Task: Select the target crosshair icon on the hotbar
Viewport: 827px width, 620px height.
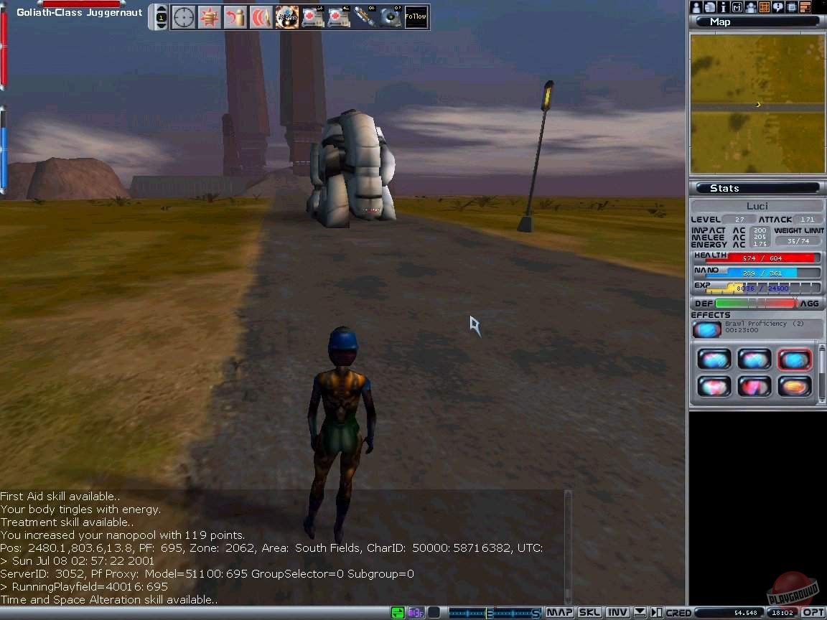Action: (x=184, y=17)
